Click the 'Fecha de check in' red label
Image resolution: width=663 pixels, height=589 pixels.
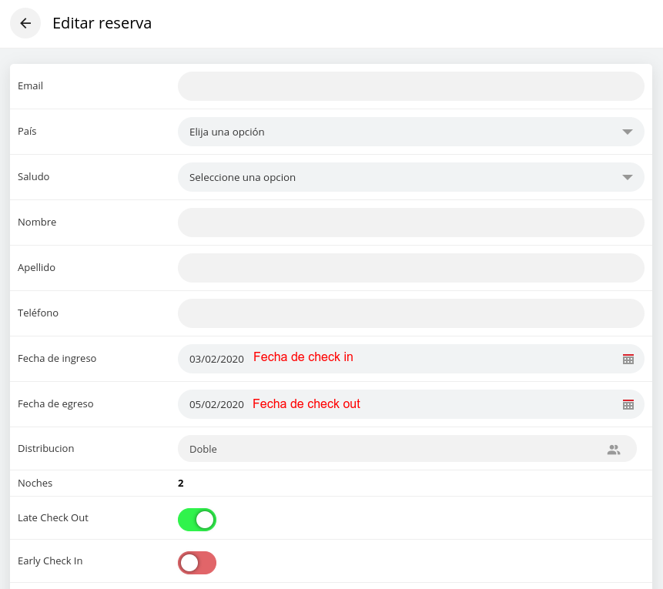(x=303, y=356)
